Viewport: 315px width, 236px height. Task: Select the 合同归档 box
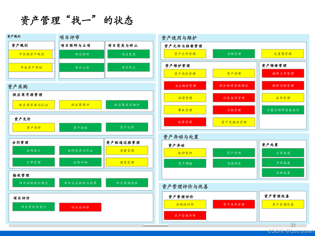[x=80, y=162]
